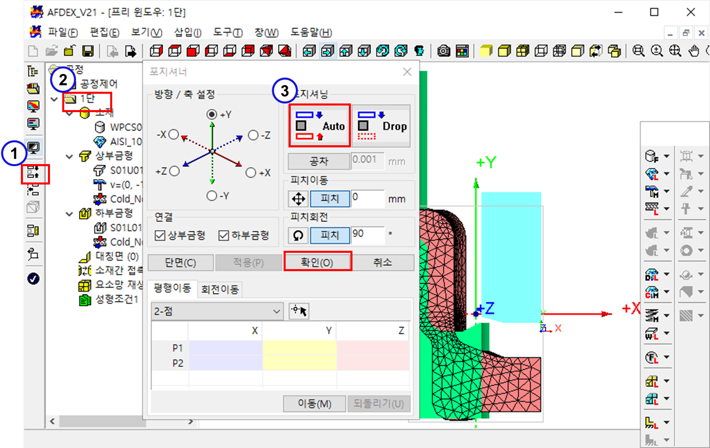Image resolution: width=710 pixels, height=448 pixels.
Task: Toggle the 상부금형 checkbox
Action: 160,235
